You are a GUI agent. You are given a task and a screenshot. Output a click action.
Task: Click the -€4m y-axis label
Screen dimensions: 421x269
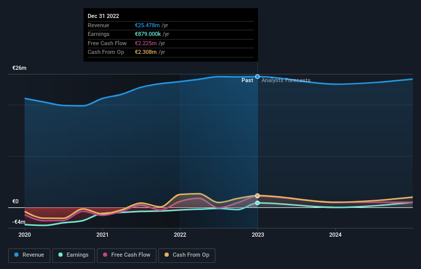click(19, 222)
